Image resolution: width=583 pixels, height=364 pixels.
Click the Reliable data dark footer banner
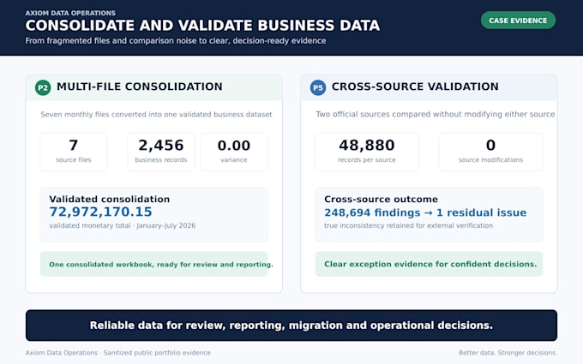tap(291, 325)
